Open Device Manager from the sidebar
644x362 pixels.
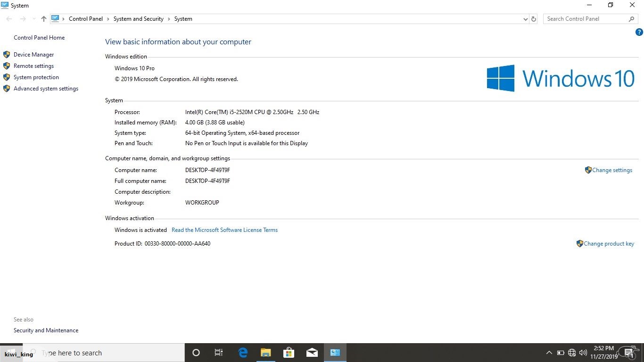[x=33, y=55]
